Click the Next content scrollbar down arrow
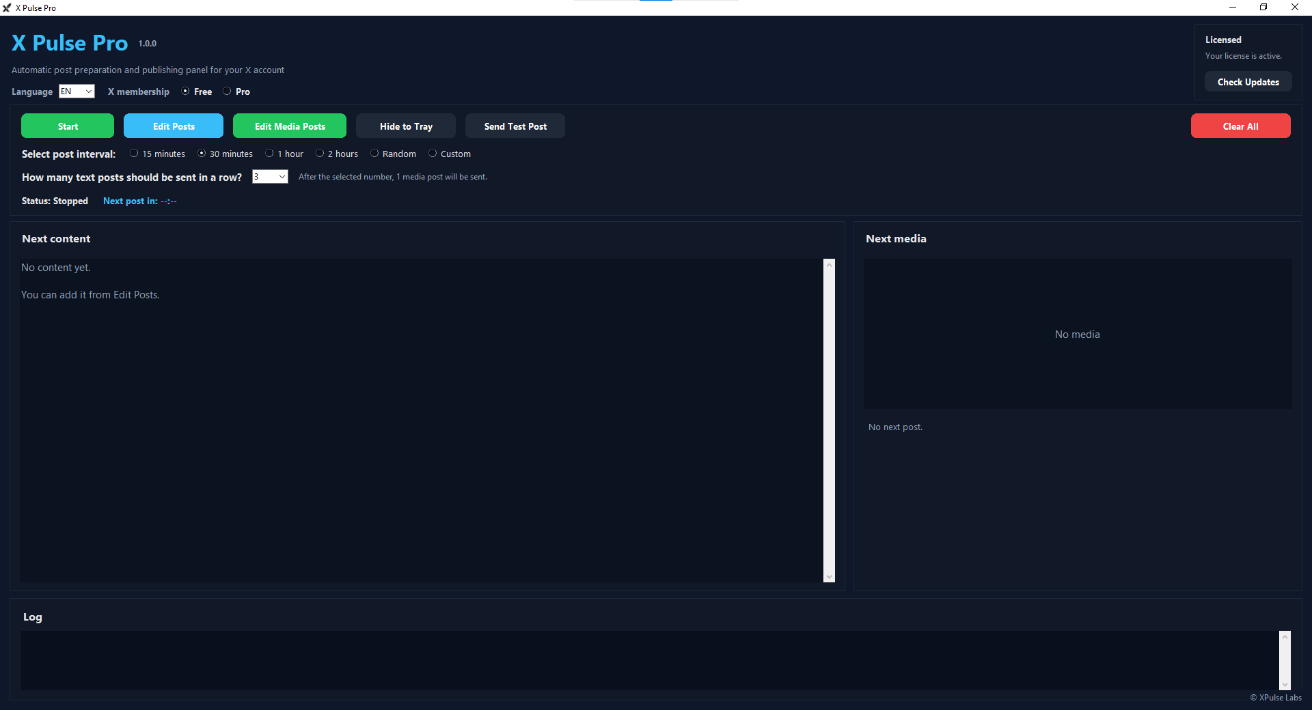 [x=830, y=577]
